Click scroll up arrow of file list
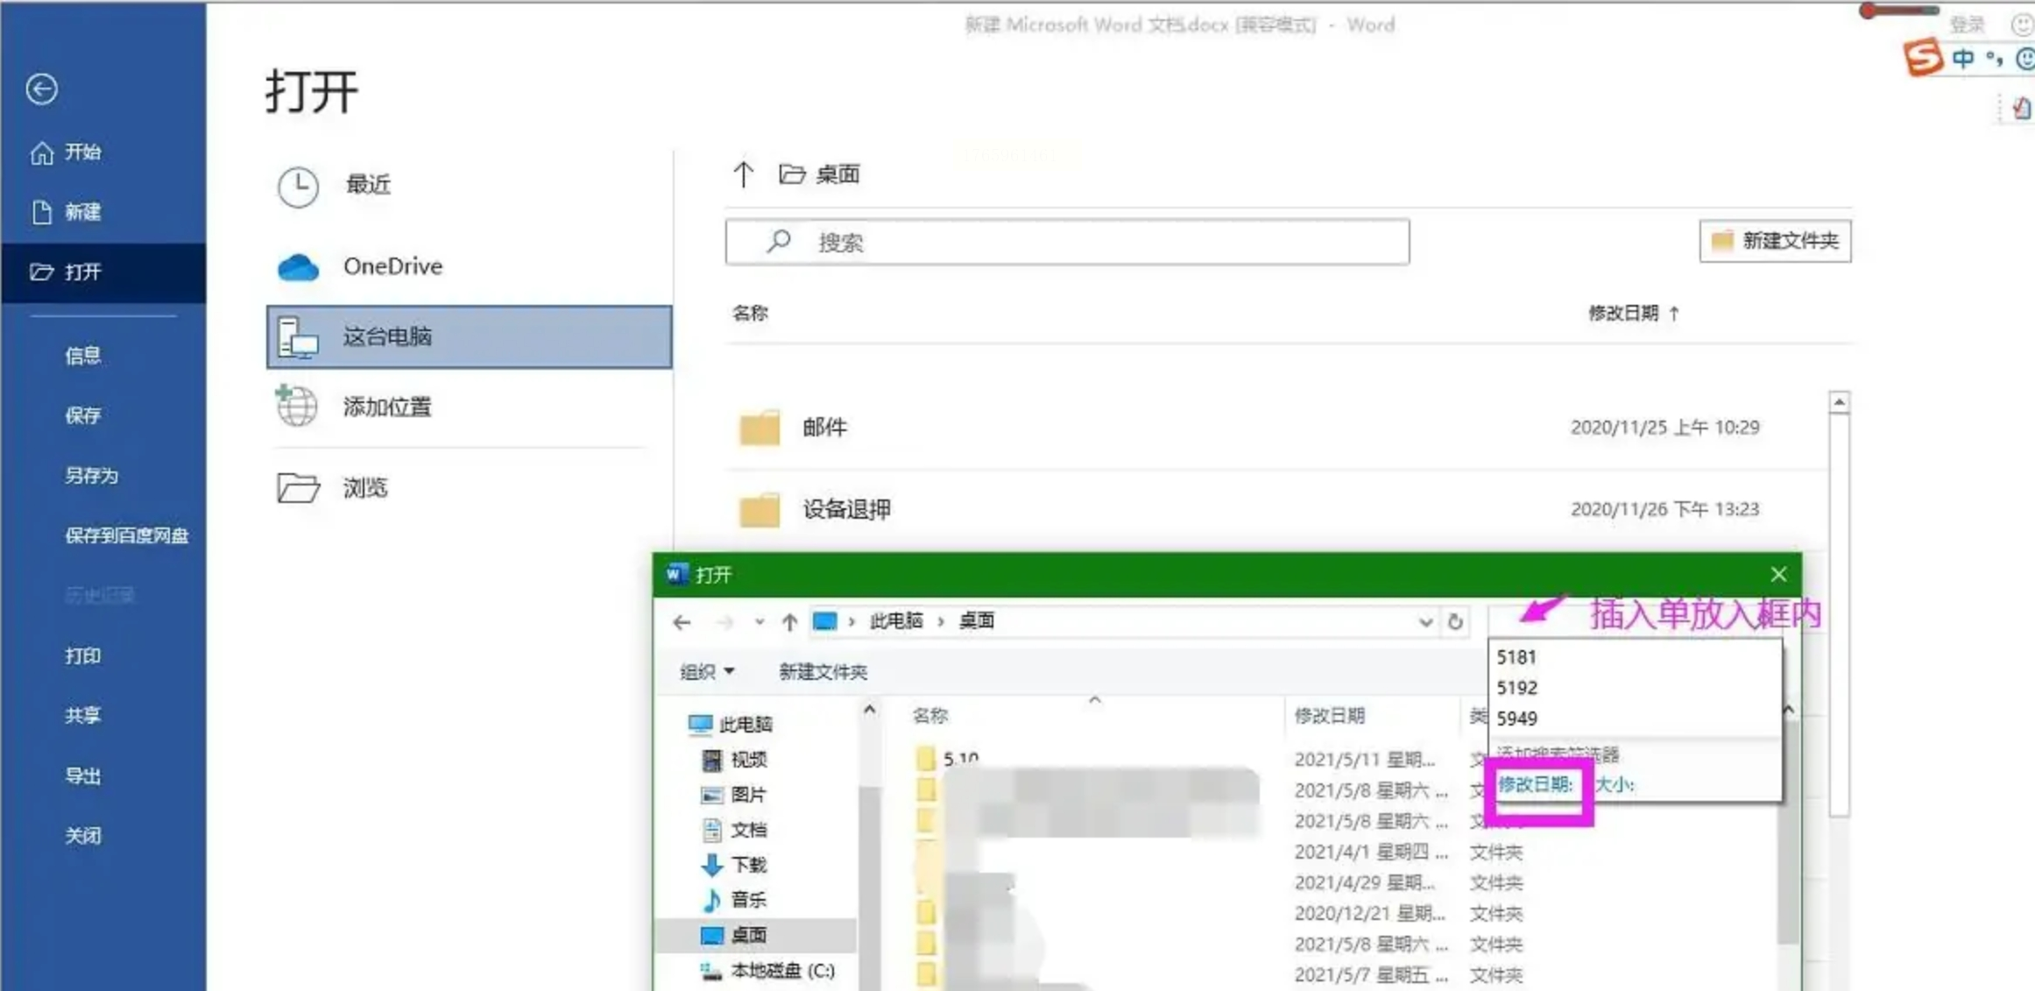 [x=1839, y=402]
